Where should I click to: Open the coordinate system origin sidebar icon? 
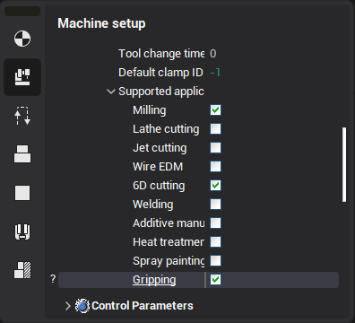[x=22, y=39]
